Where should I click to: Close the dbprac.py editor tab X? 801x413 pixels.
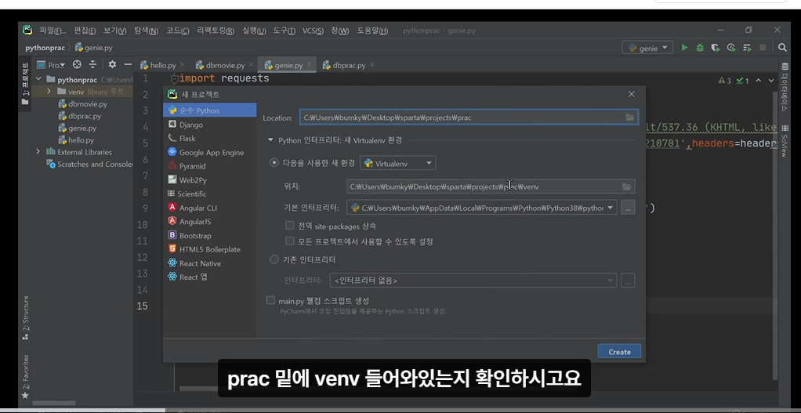(x=372, y=65)
